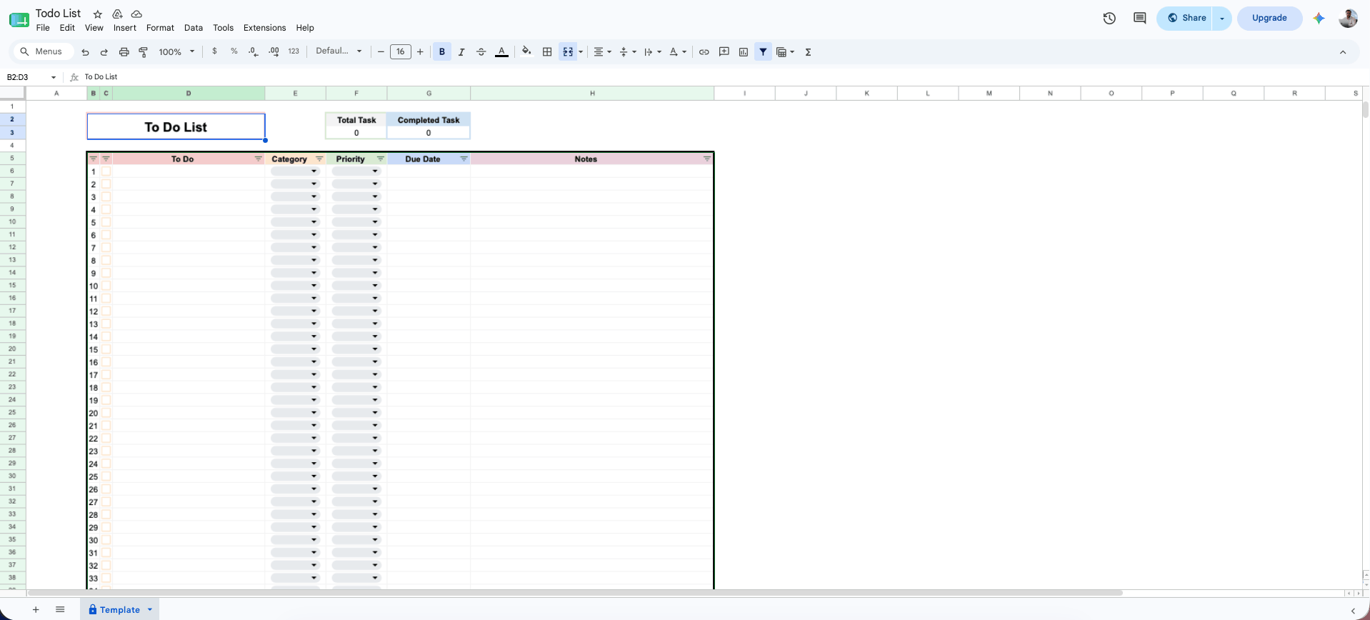Open the fill color picker
1370x620 pixels.
click(526, 51)
